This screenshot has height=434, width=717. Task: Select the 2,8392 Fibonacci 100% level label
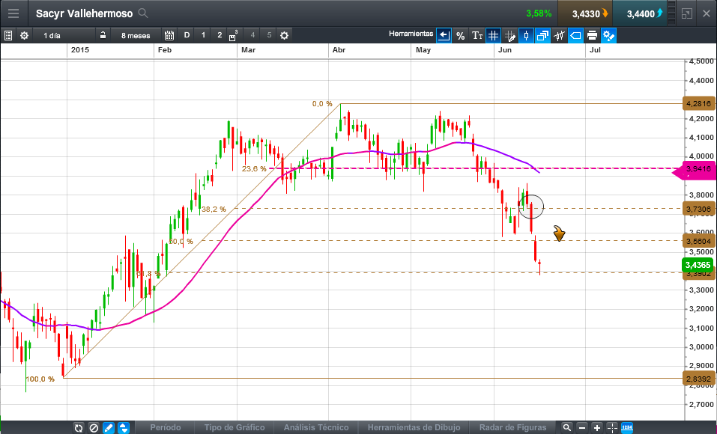tap(698, 379)
